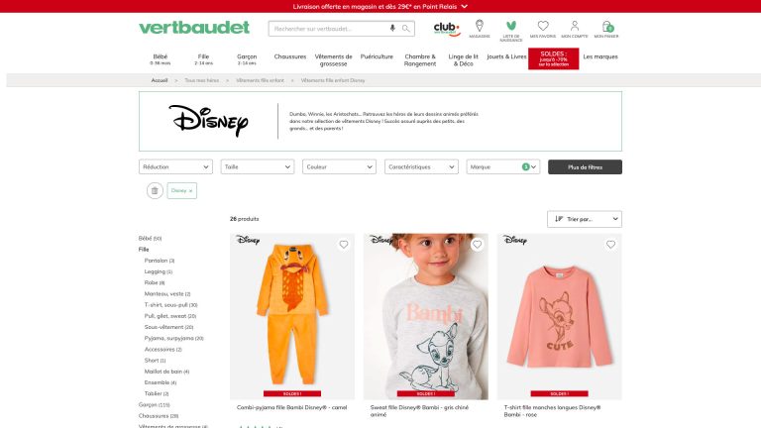Click the Plus de filtres button
This screenshot has height=428, width=761.
585,166
